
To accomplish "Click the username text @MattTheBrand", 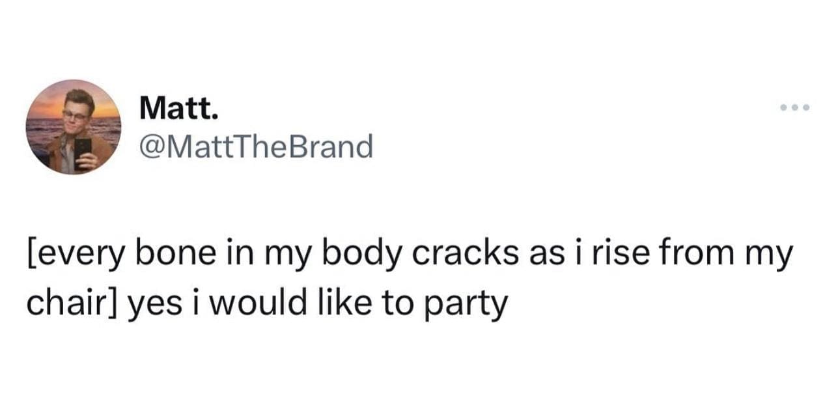I will tap(255, 145).
